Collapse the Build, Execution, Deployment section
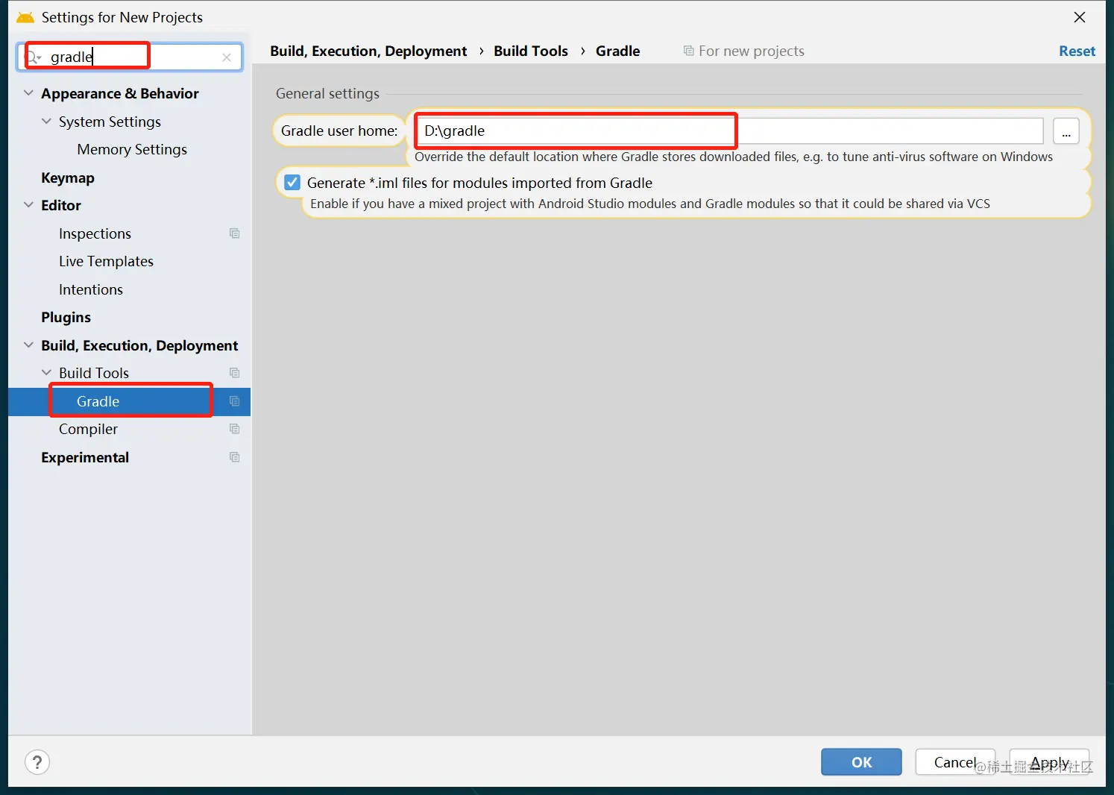 (x=28, y=345)
